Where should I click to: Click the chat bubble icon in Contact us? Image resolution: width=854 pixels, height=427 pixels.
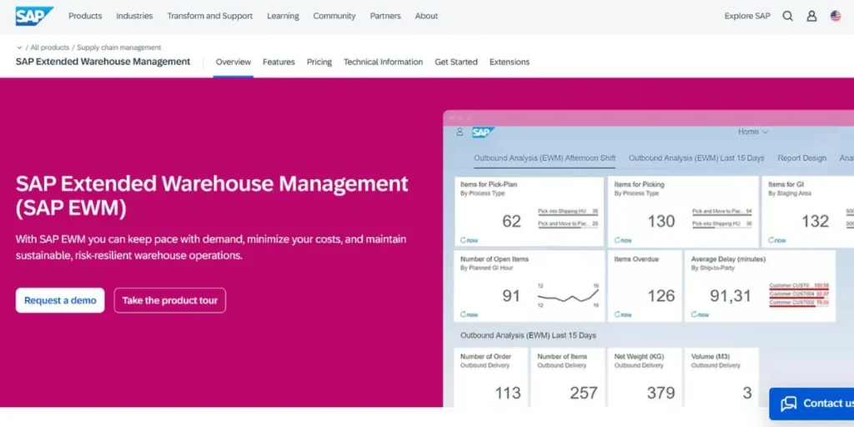click(788, 404)
